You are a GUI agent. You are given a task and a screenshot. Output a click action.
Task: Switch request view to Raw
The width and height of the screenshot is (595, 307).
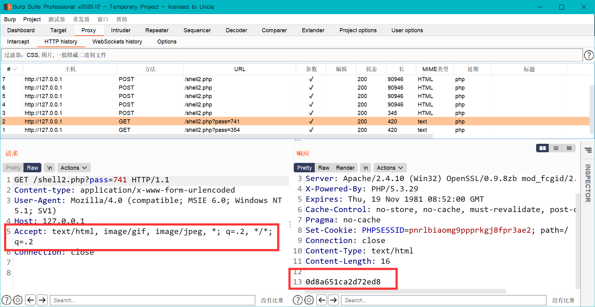click(33, 168)
